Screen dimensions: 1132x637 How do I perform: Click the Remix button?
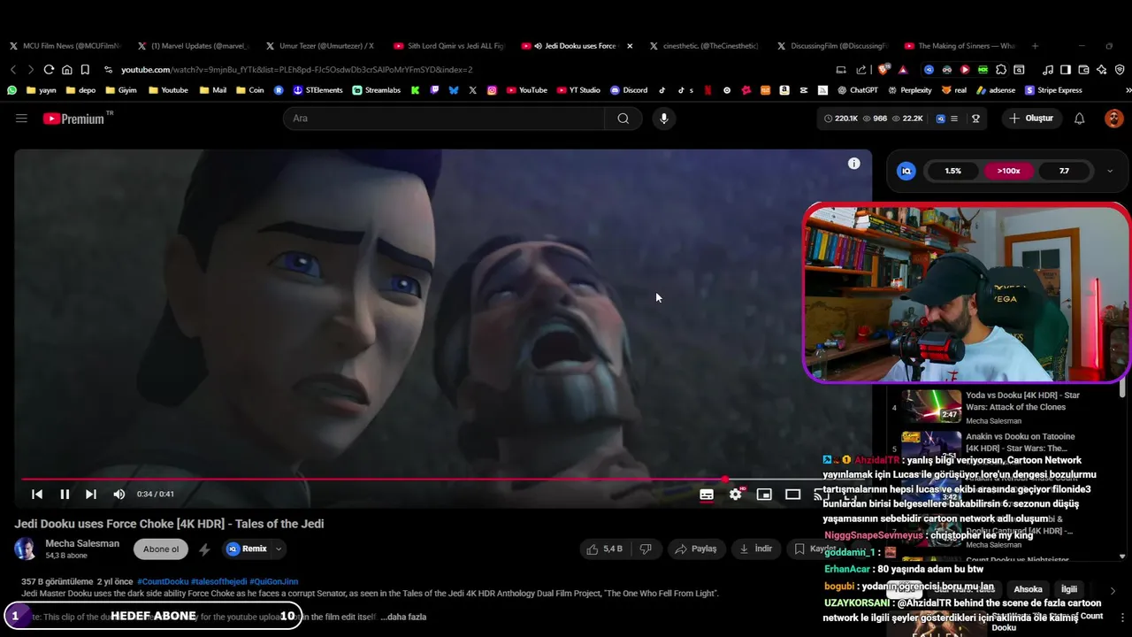point(247,549)
